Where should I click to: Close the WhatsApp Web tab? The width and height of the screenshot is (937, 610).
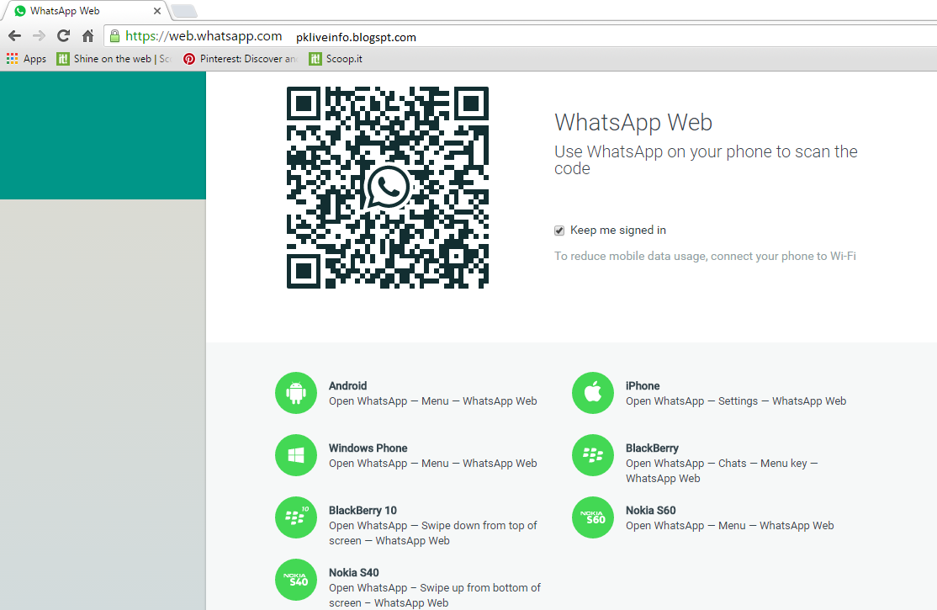[x=157, y=11]
